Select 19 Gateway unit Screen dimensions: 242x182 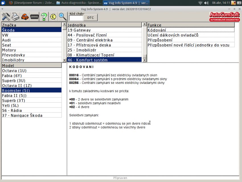point(104,30)
